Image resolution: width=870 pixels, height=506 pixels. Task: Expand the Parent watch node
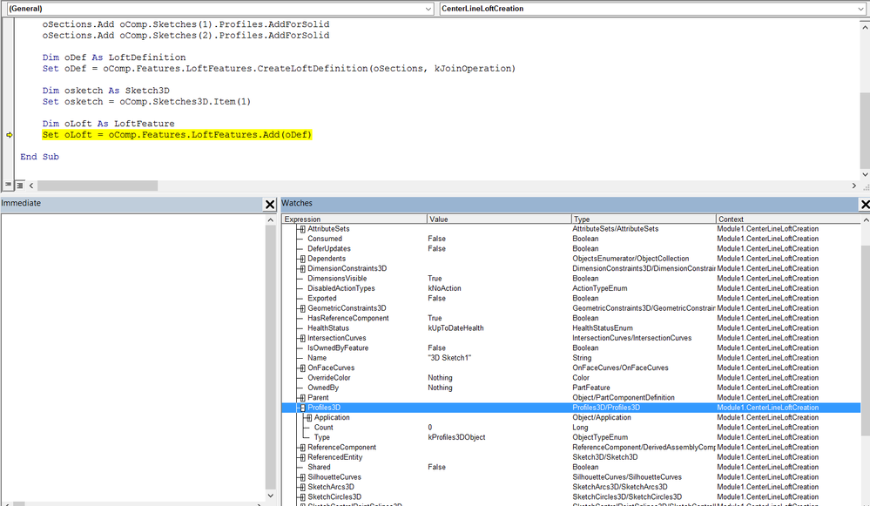click(302, 398)
